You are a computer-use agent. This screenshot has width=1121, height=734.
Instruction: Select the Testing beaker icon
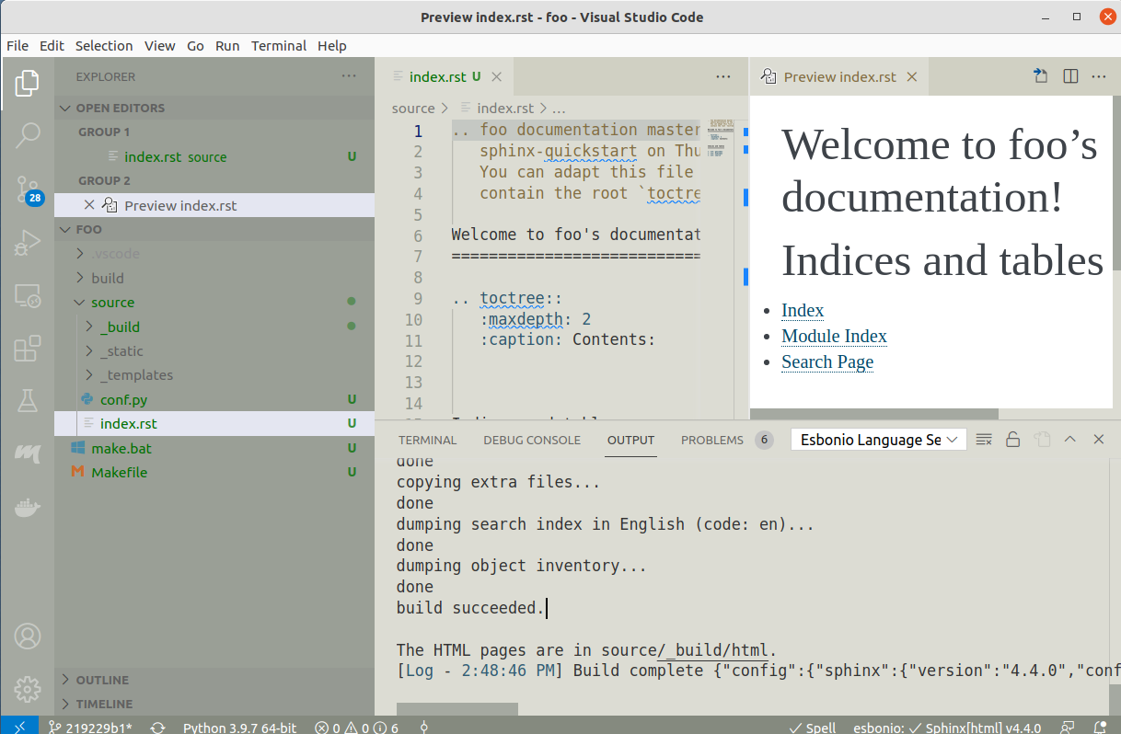[27, 400]
